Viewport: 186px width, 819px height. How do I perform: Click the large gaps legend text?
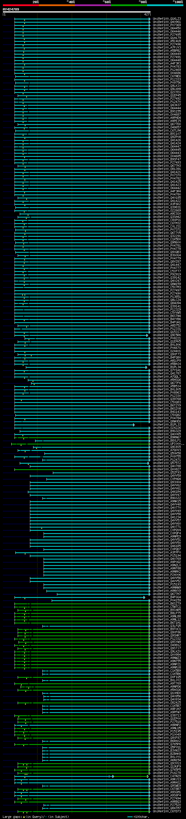36,816
